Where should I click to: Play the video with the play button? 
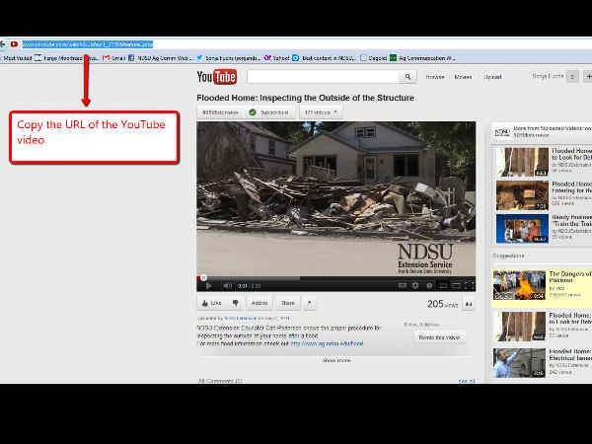click(x=208, y=286)
